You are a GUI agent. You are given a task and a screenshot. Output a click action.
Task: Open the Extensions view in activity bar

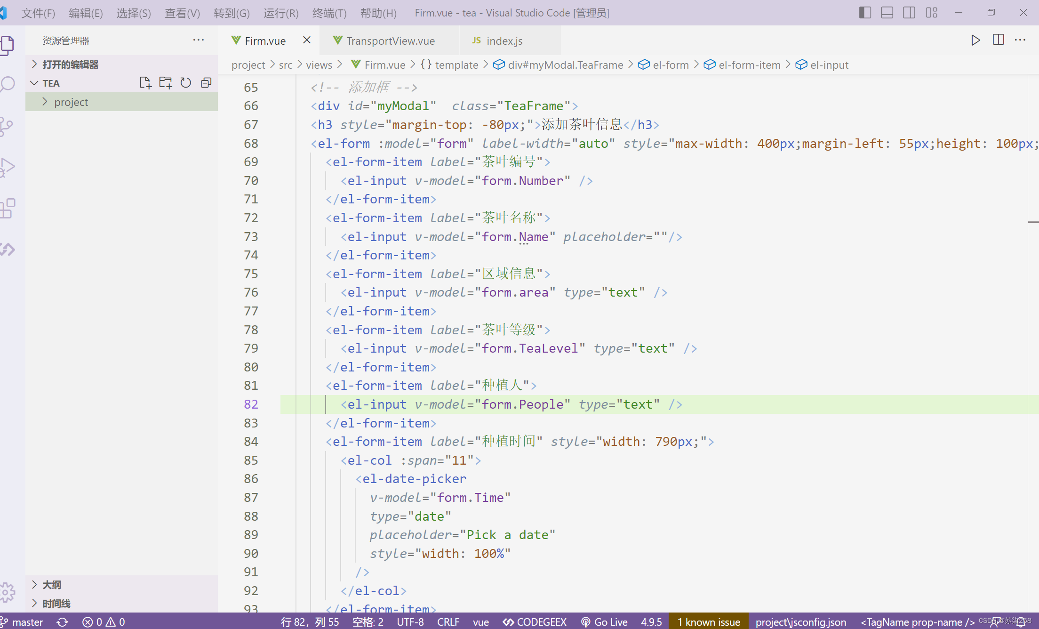point(7,208)
